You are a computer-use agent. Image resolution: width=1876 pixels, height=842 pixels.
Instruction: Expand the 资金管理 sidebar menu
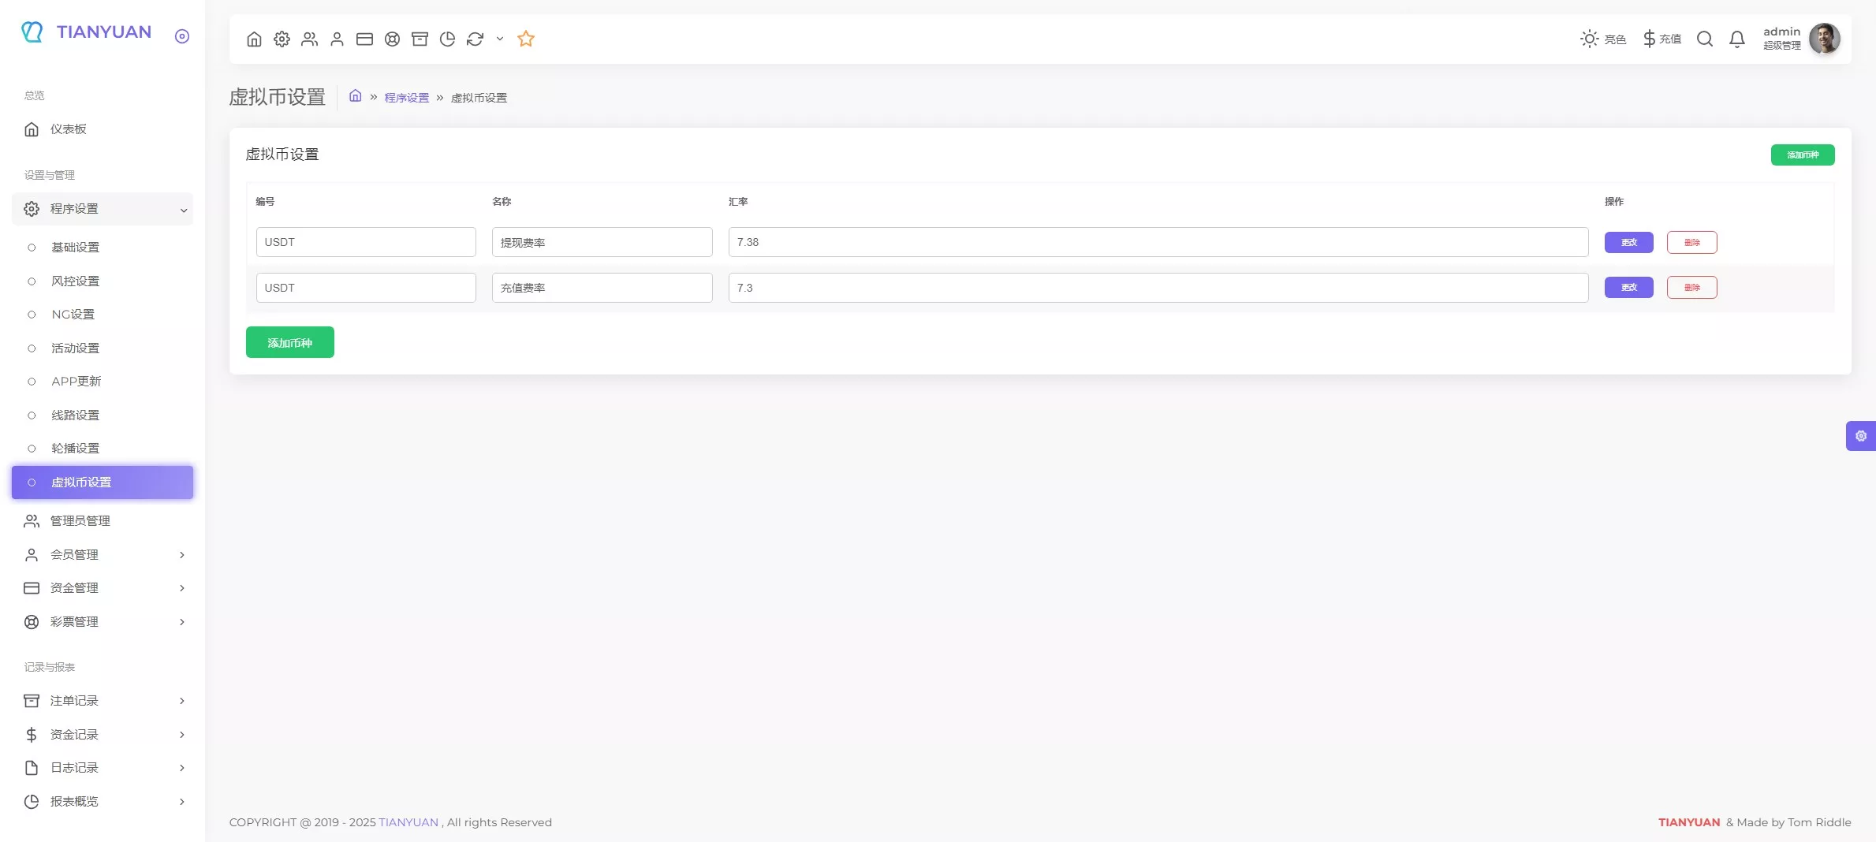103,588
